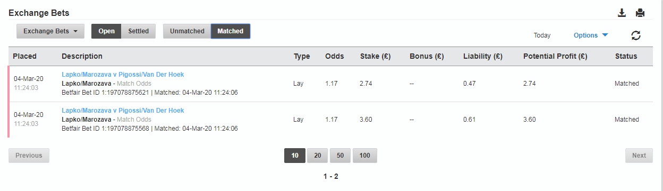Go to Next page
Image resolution: width=663 pixels, height=191 pixels.
639,156
